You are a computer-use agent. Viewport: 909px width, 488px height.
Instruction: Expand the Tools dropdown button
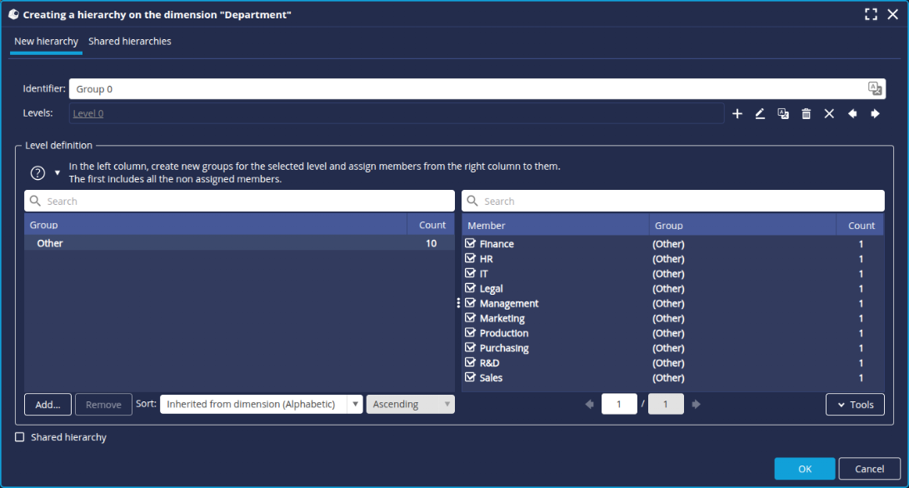[854, 405]
